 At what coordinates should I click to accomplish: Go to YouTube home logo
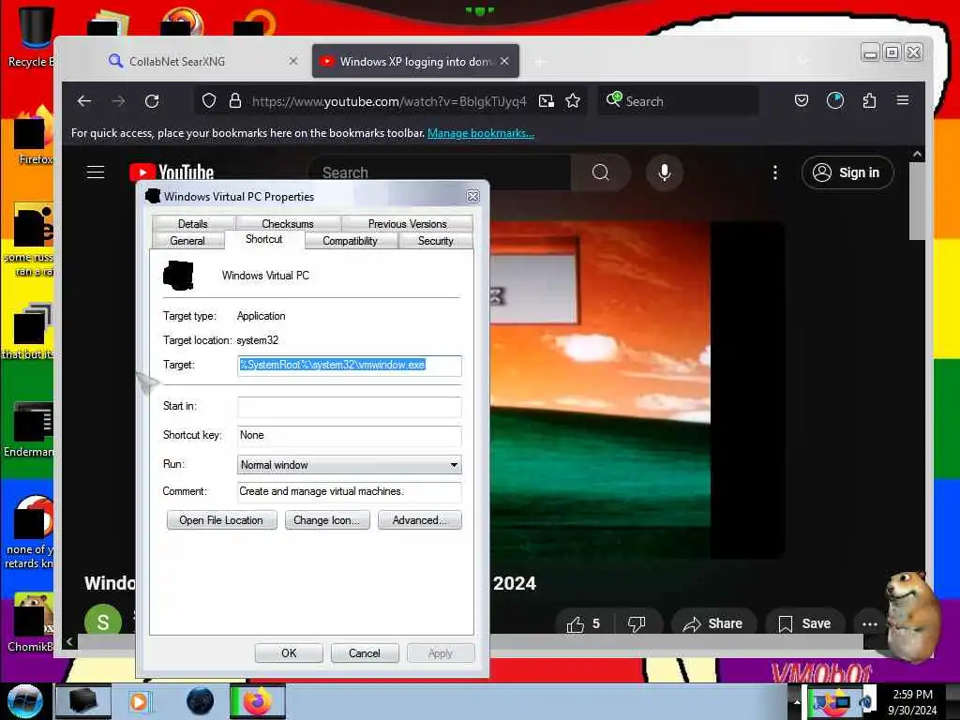[172, 172]
